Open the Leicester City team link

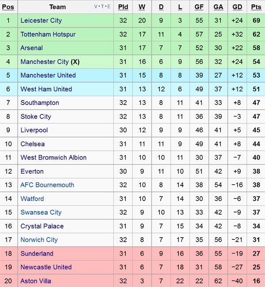click(41, 21)
